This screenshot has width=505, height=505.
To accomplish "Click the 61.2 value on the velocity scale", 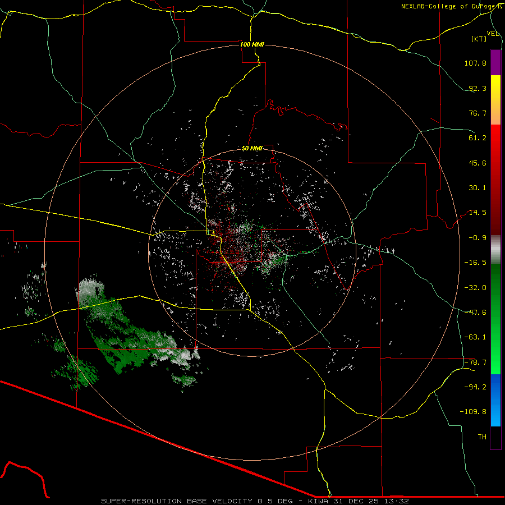I will click(x=478, y=138).
